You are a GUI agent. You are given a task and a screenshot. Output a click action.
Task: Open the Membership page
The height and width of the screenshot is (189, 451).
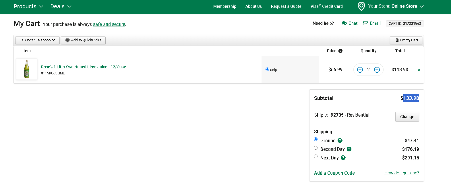tap(224, 6)
